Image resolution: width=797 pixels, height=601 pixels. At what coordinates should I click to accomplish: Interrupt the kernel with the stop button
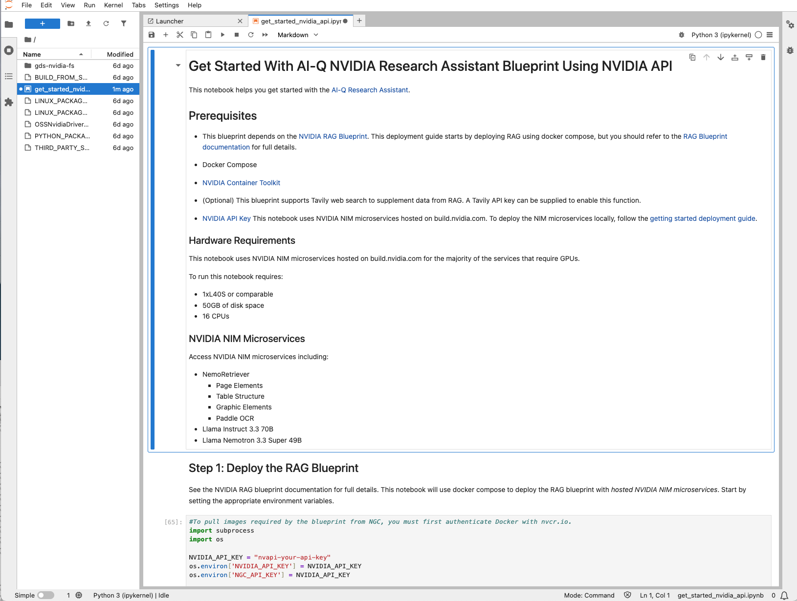pos(237,35)
